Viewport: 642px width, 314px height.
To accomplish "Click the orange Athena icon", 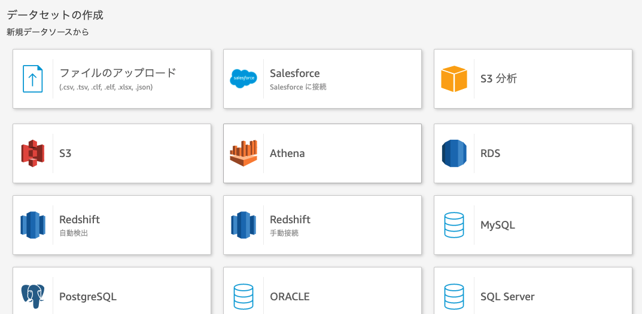I will pos(244,153).
